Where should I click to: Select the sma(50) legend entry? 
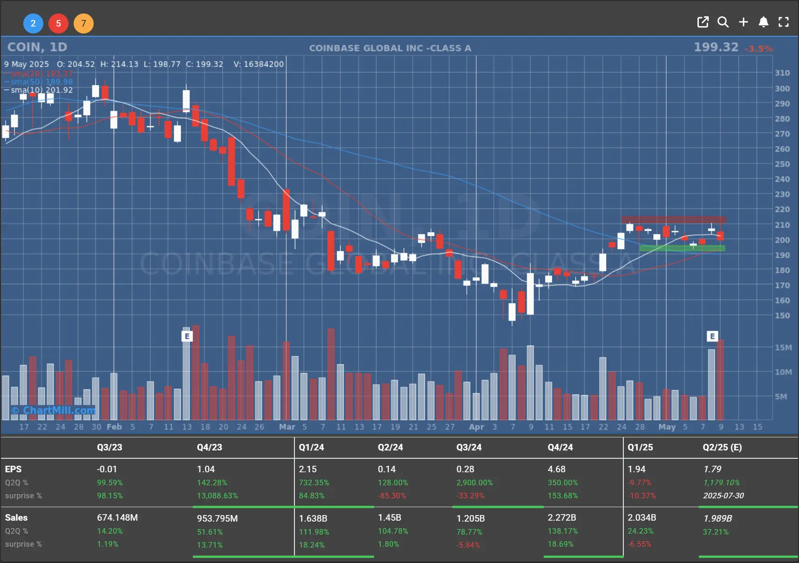point(39,82)
